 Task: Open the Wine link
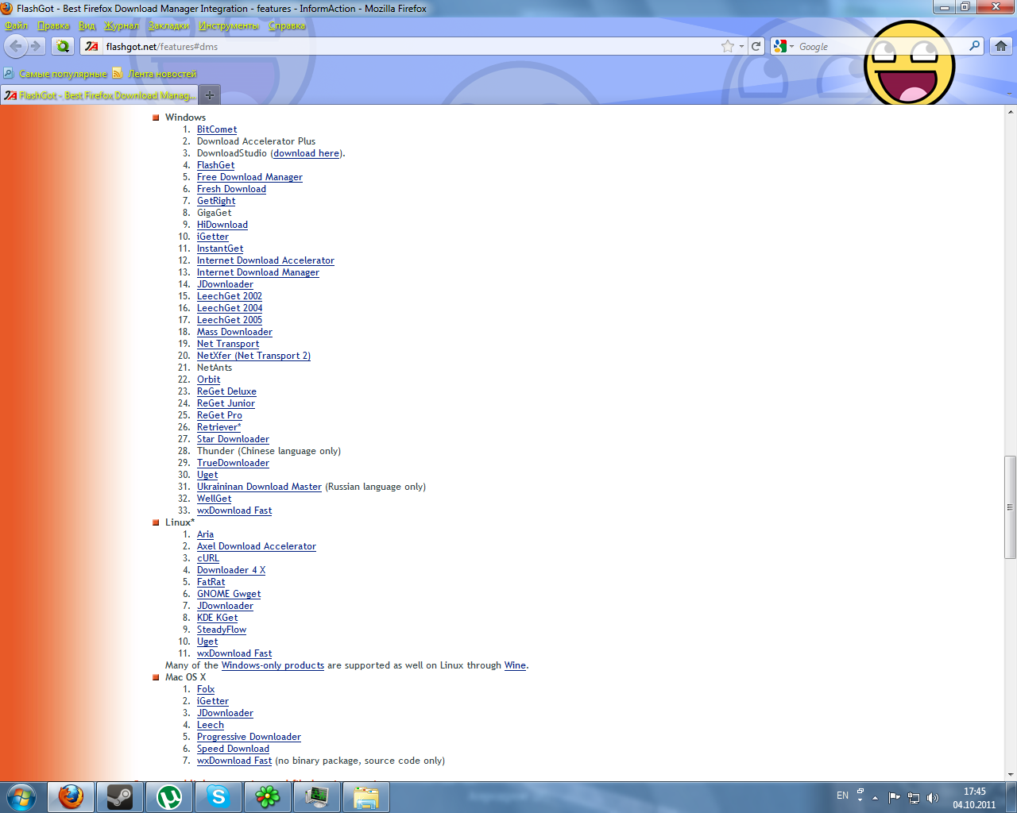515,665
